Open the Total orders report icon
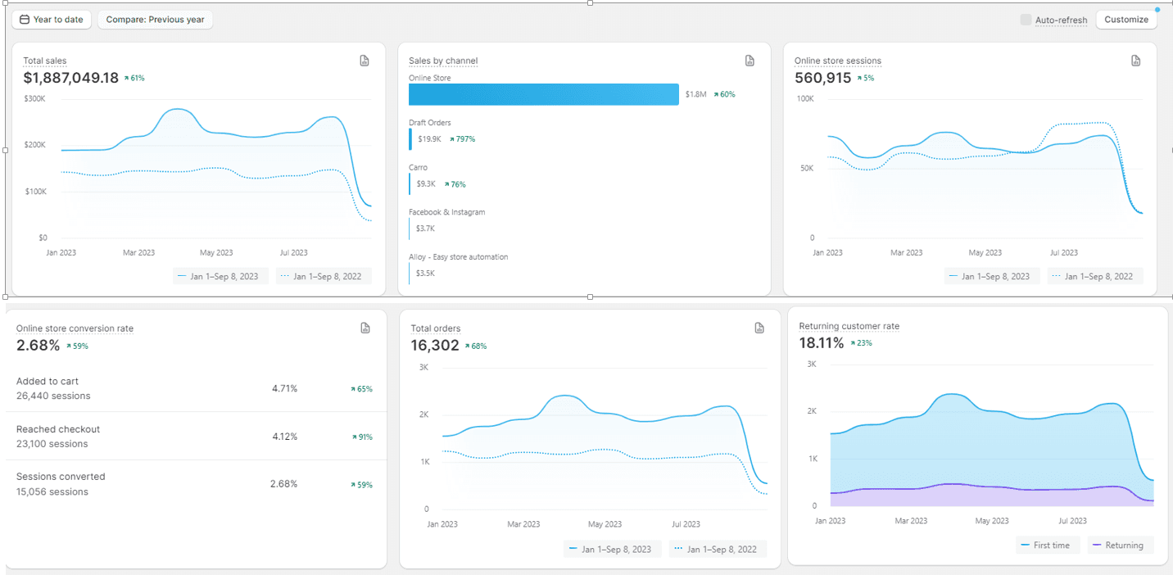This screenshot has width=1173, height=575. coord(759,328)
